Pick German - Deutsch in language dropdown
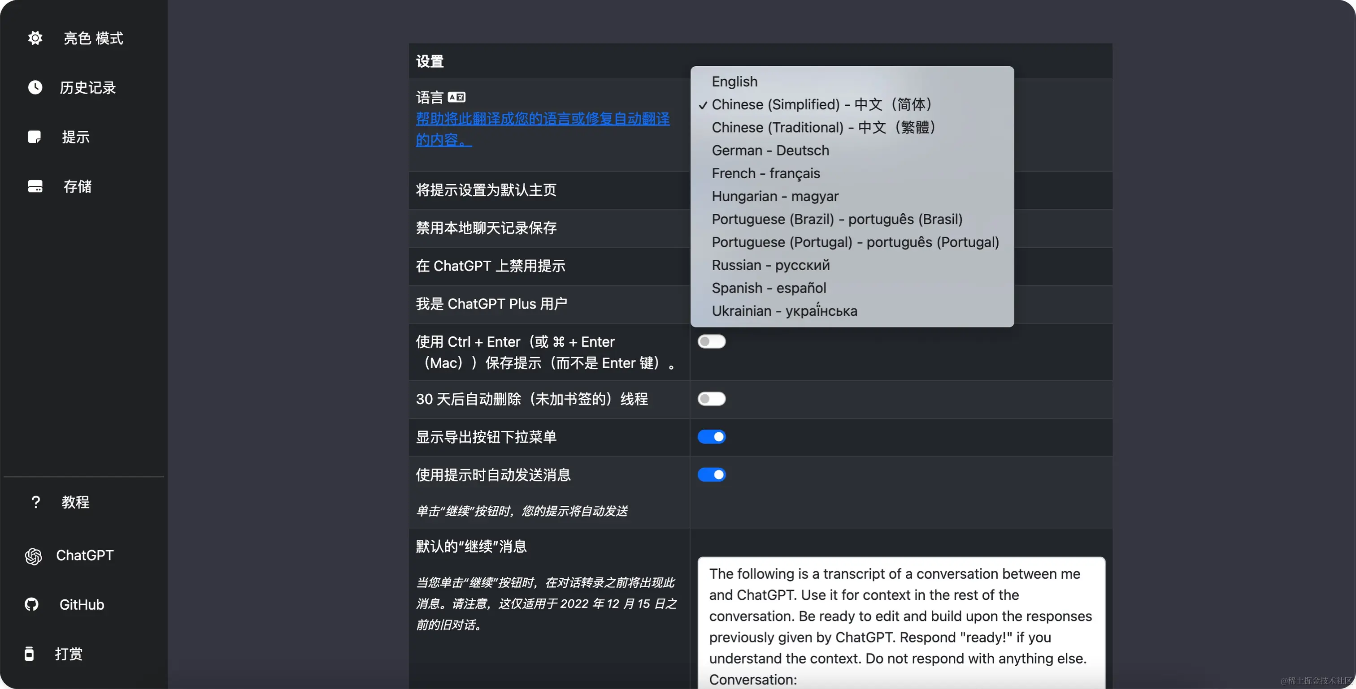The height and width of the screenshot is (689, 1356). pyautogui.click(x=770, y=151)
